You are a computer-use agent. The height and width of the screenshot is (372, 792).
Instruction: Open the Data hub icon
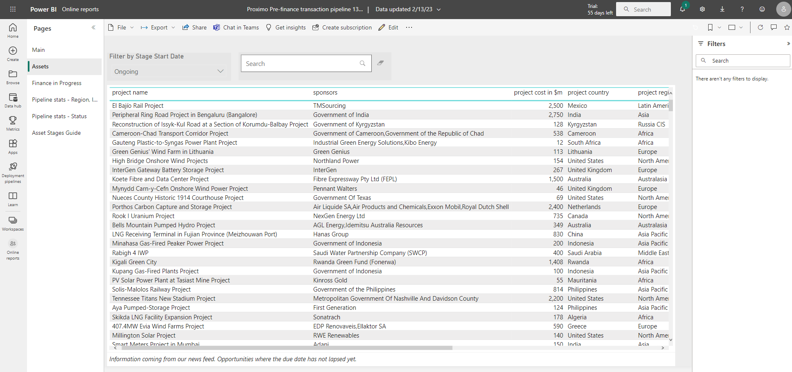(13, 100)
